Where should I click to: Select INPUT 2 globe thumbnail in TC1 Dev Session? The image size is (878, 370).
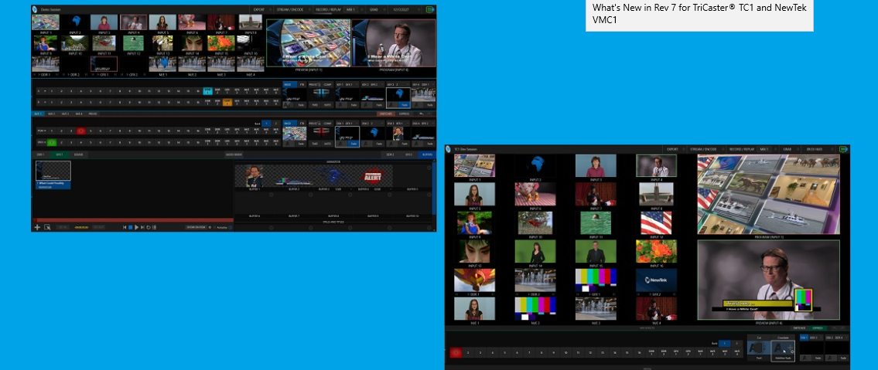pos(535,166)
